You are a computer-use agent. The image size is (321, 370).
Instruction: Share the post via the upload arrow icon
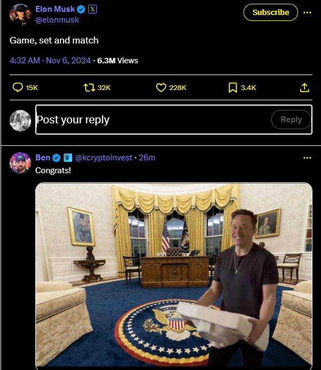point(304,87)
